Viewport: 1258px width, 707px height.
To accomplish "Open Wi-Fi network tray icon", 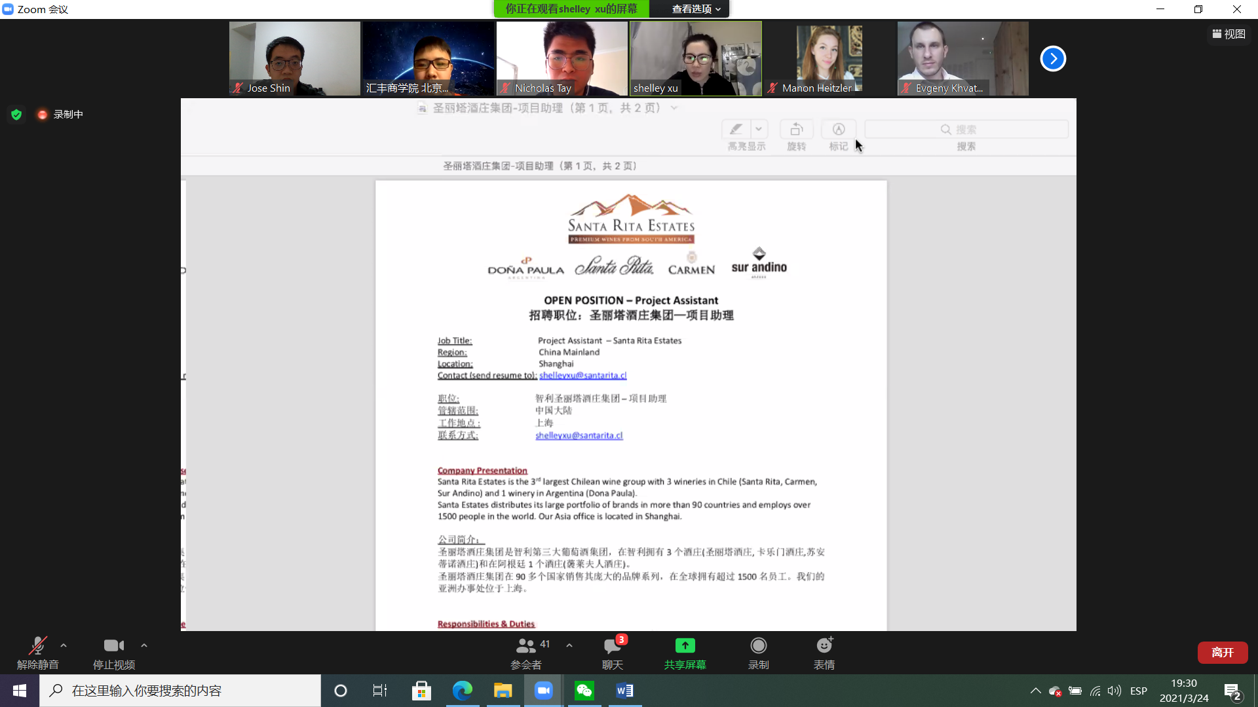I will pos(1095,691).
